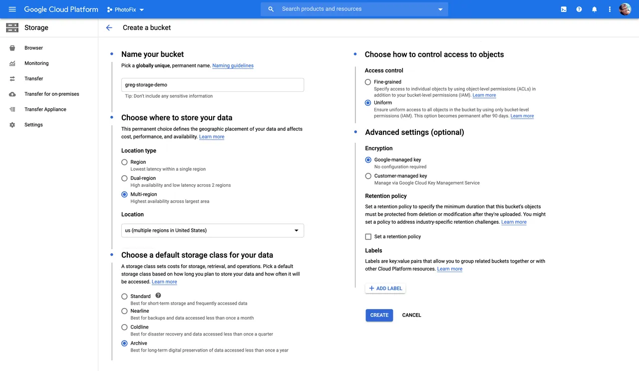Click the search magnifier icon

click(271, 9)
